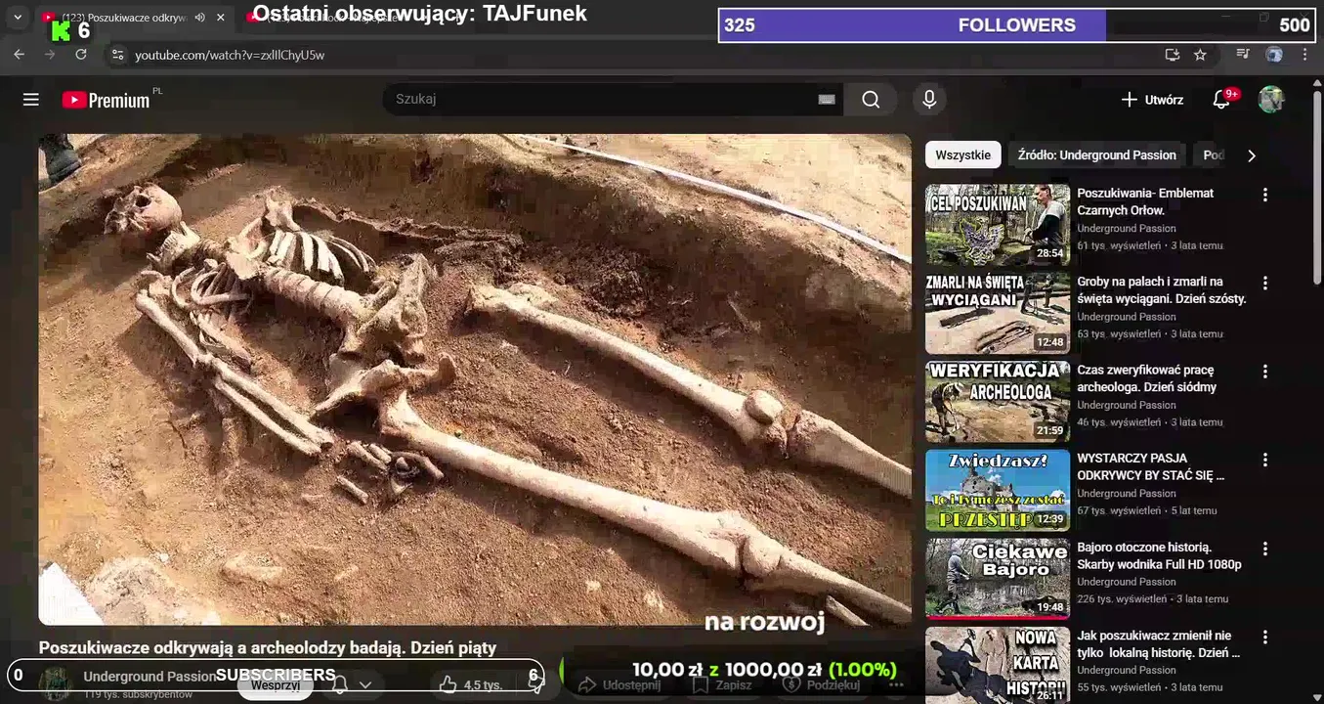This screenshot has width=1324, height=704.
Task: Open options for Czas zweryfikować pracę archeologa
Action: coord(1264,372)
